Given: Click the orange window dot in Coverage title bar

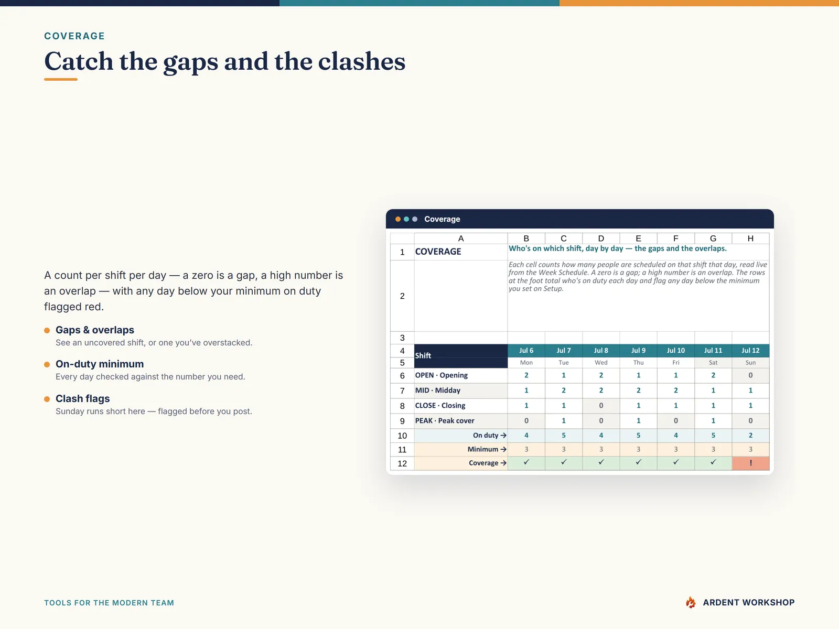Looking at the screenshot, I should (398, 219).
